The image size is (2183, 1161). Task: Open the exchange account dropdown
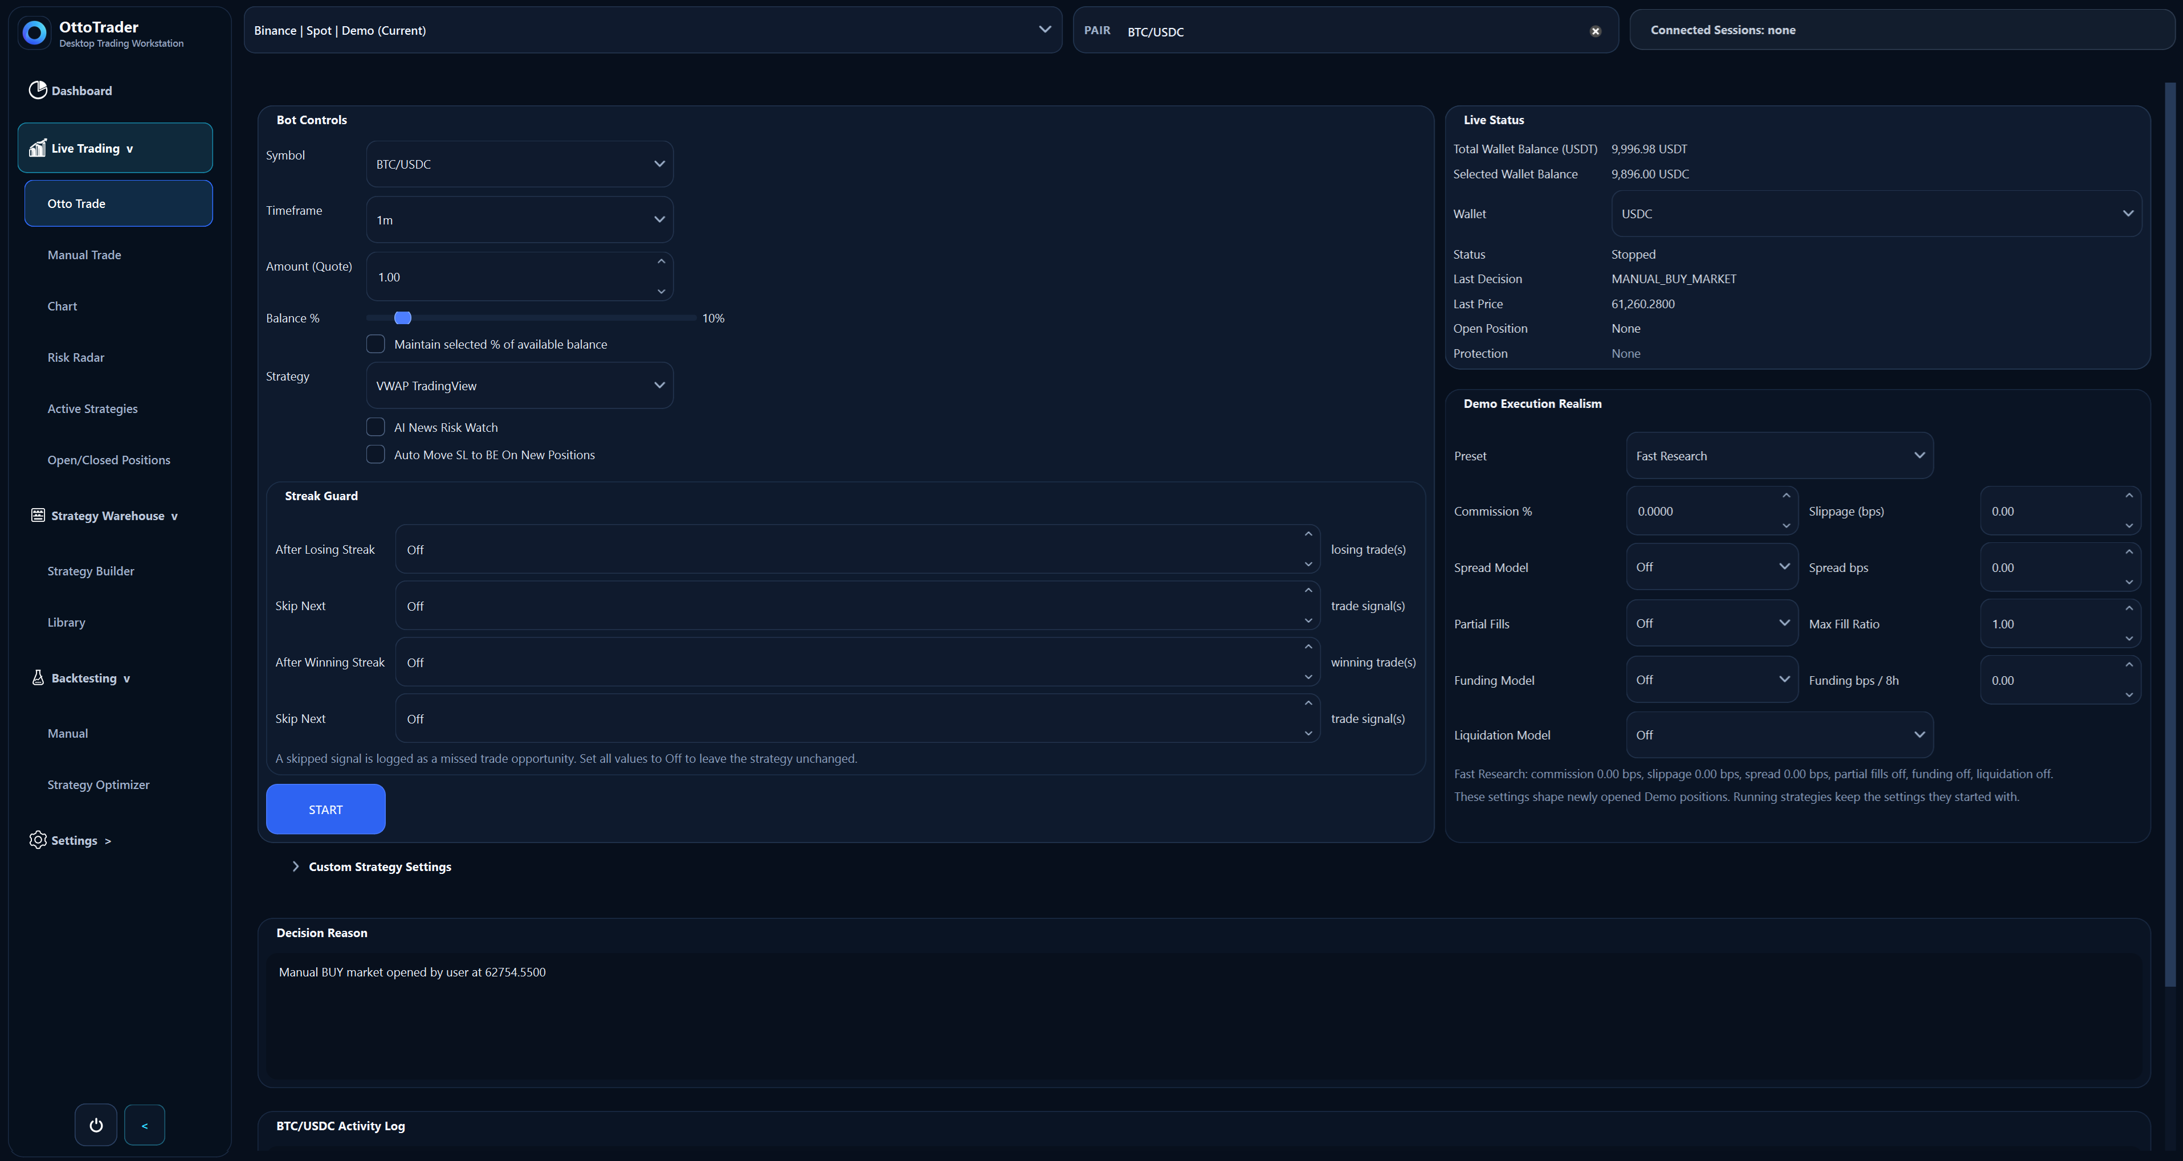coord(652,31)
